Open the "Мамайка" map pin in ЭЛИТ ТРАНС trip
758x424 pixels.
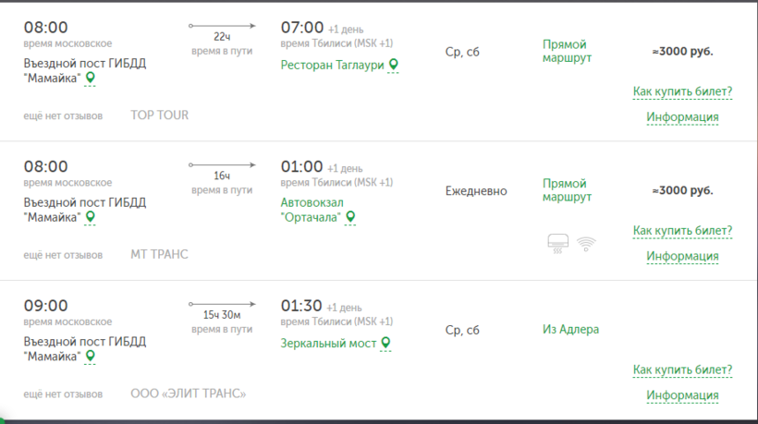[x=91, y=357]
